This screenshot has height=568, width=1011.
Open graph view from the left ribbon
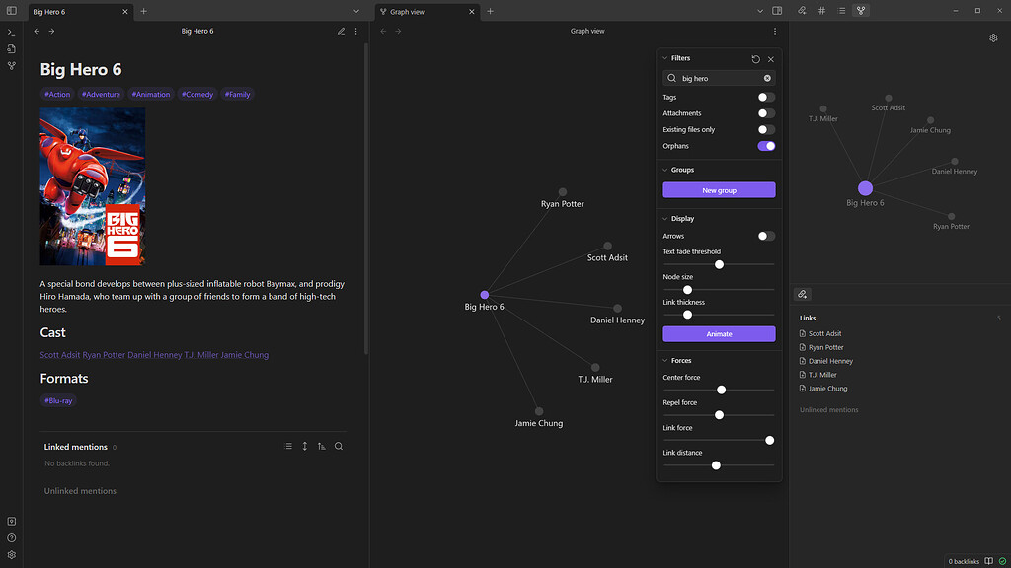coord(11,65)
